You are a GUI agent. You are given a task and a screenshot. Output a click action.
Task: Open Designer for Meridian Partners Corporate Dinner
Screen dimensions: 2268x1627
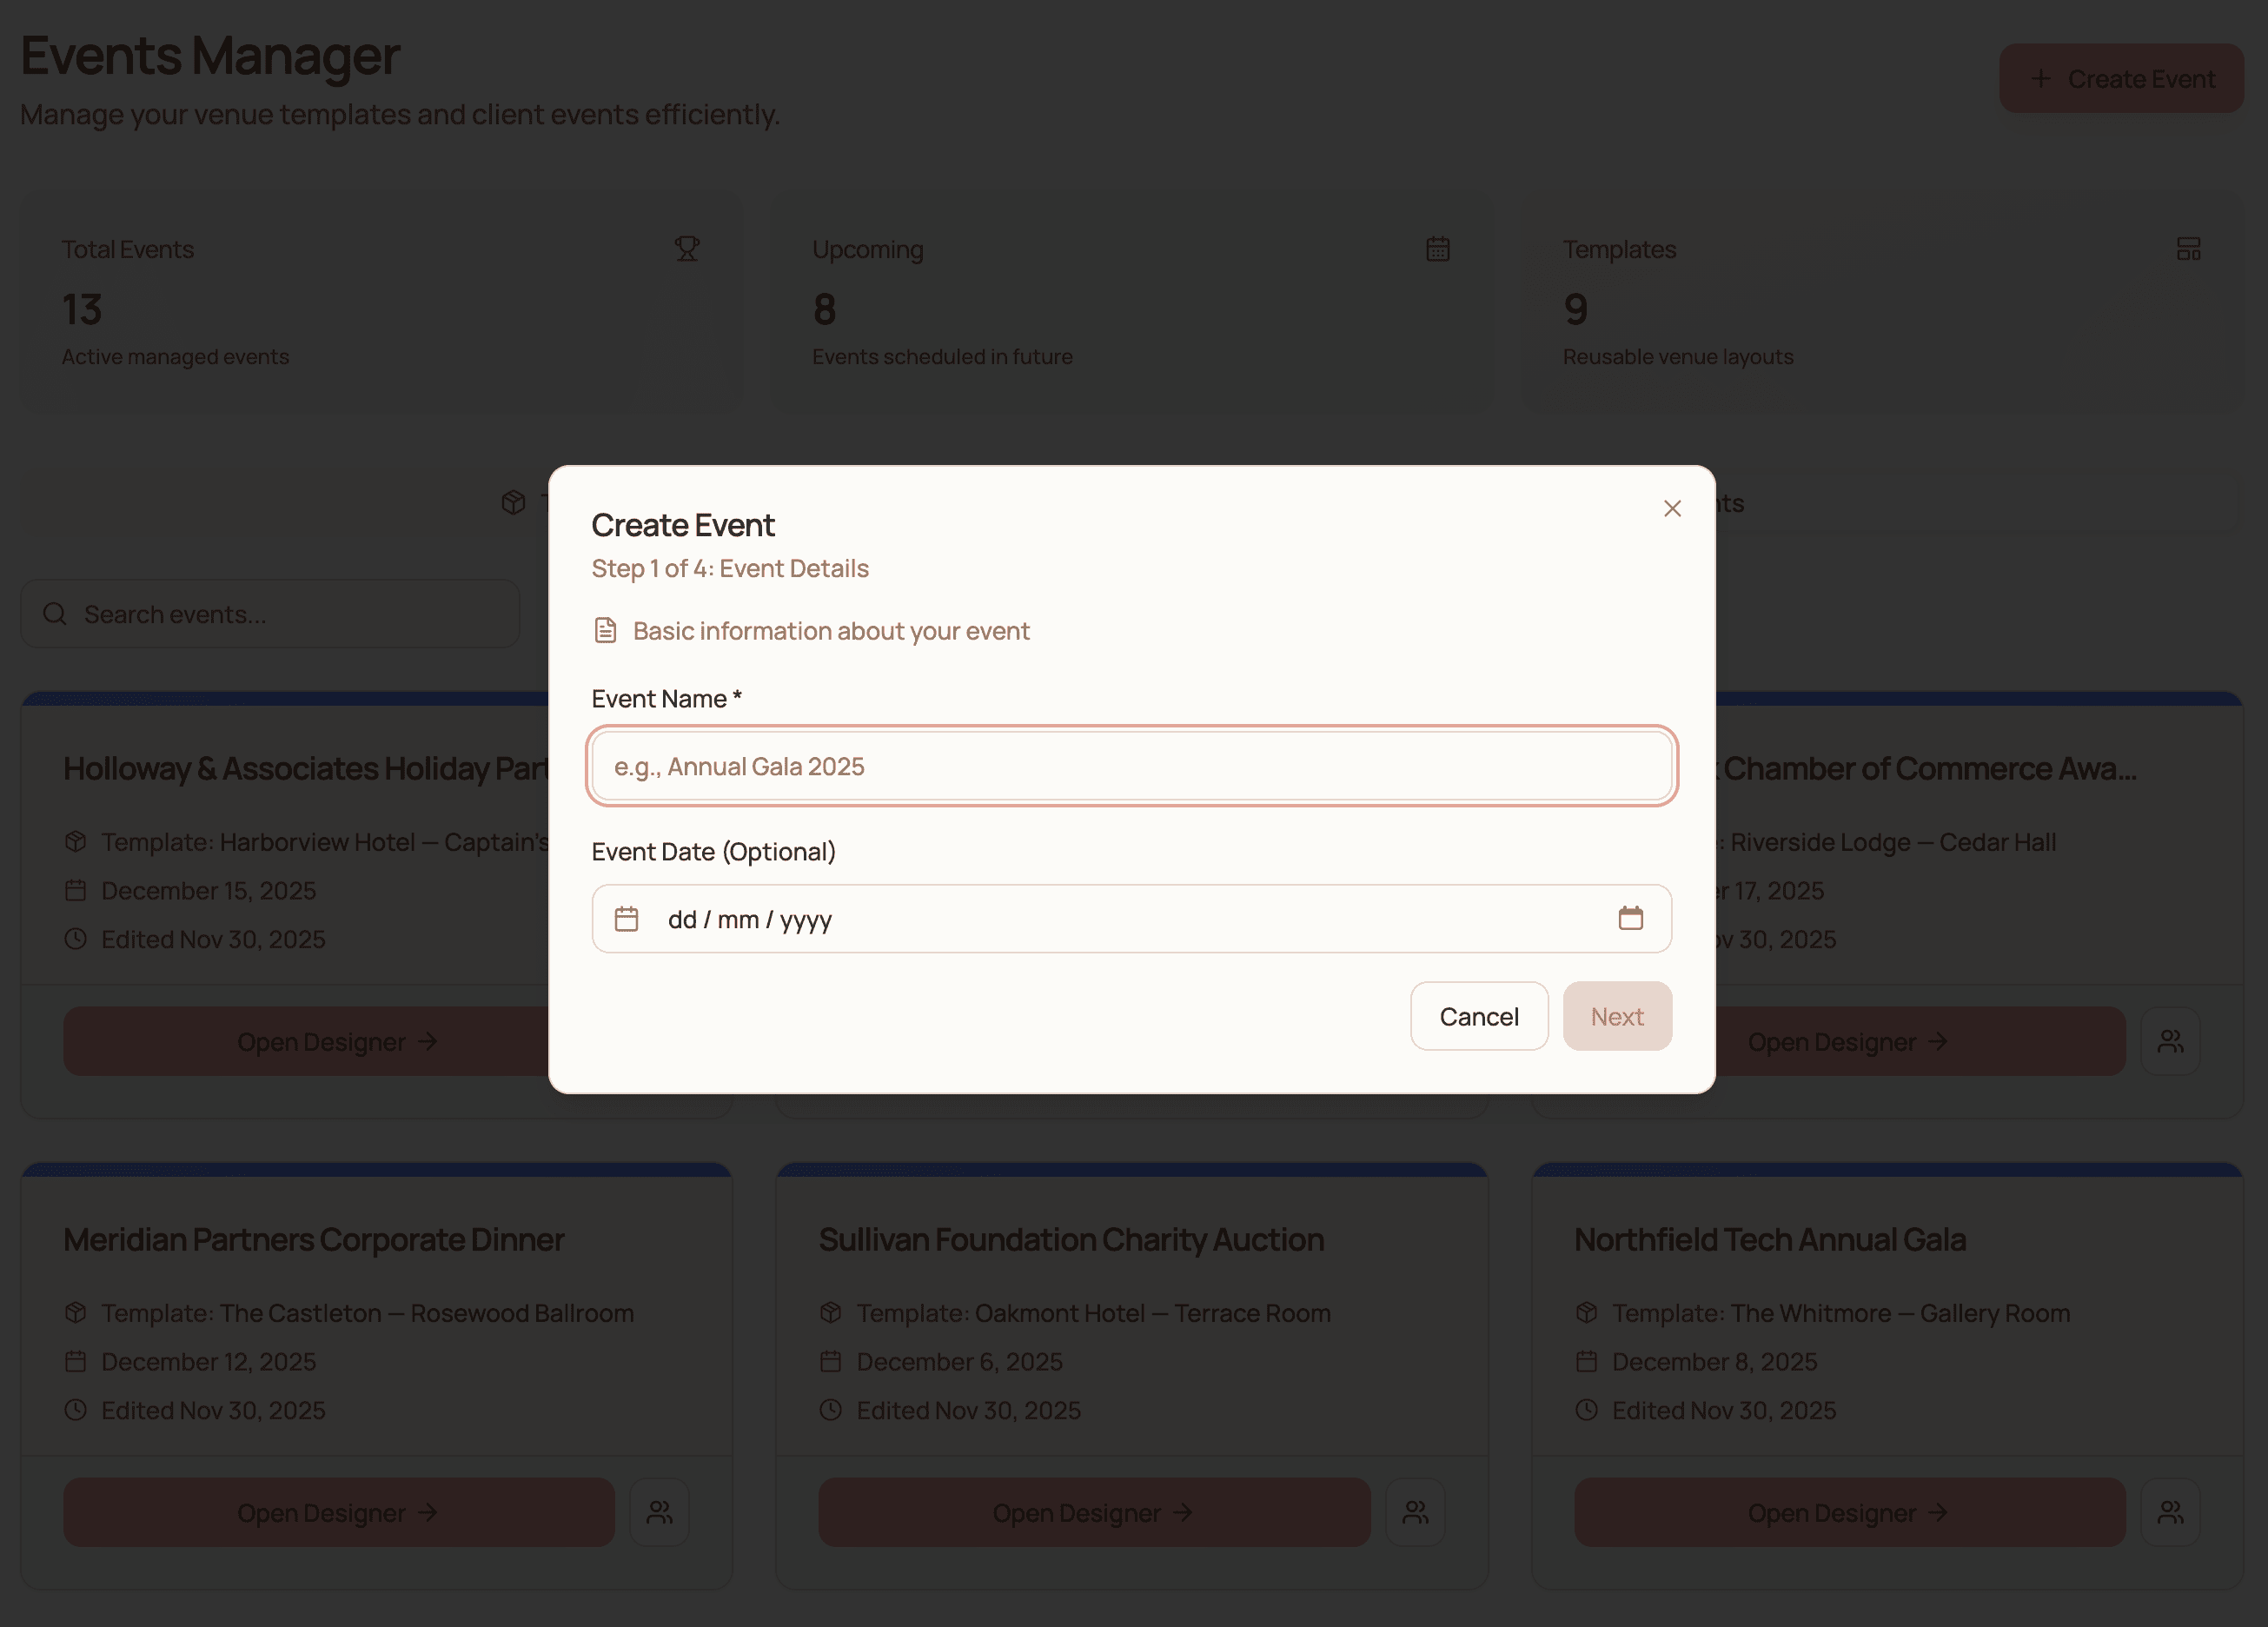click(x=338, y=1512)
